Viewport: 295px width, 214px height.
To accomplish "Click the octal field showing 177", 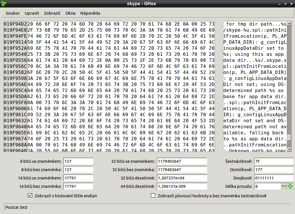I will click(x=274, y=170).
